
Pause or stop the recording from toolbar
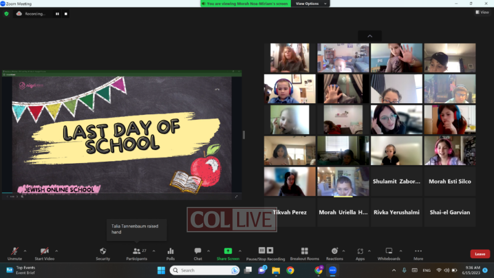[x=266, y=253]
